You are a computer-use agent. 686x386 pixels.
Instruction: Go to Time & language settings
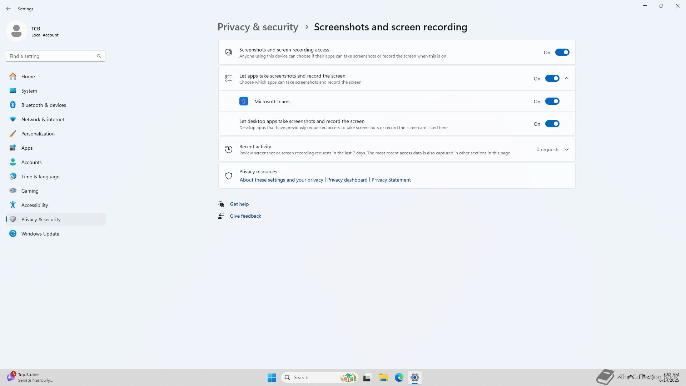pos(40,177)
